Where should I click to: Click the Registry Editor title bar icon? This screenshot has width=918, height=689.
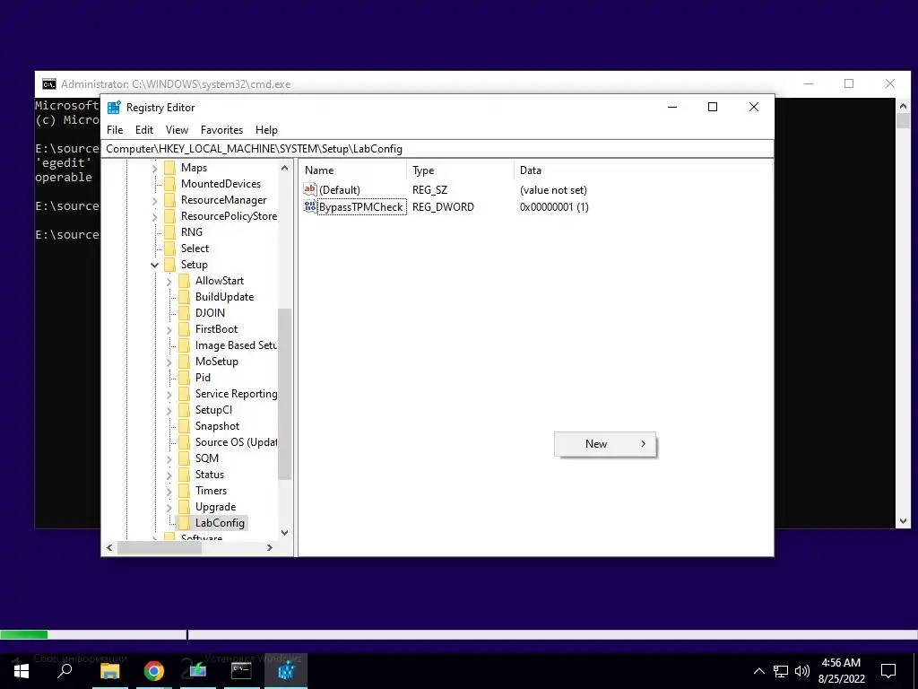coord(114,108)
